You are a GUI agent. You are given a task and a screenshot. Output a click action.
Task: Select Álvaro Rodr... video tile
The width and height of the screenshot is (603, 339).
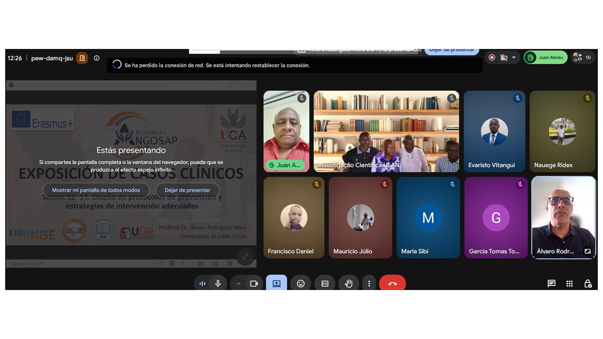[563, 218]
